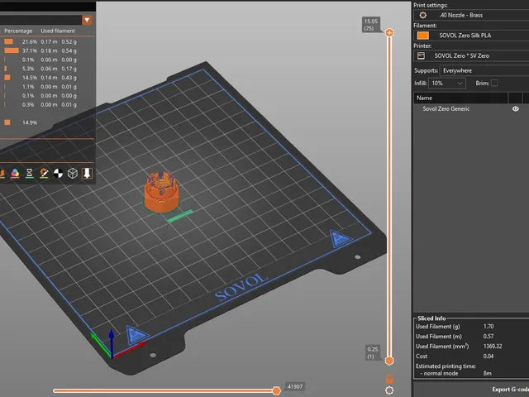Open the Infill 10% dropdown
529x397 pixels.
(447, 83)
